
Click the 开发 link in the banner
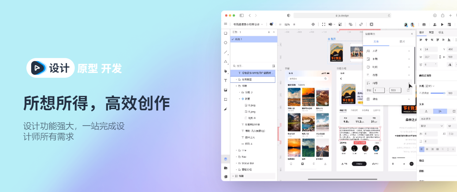[x=111, y=68]
